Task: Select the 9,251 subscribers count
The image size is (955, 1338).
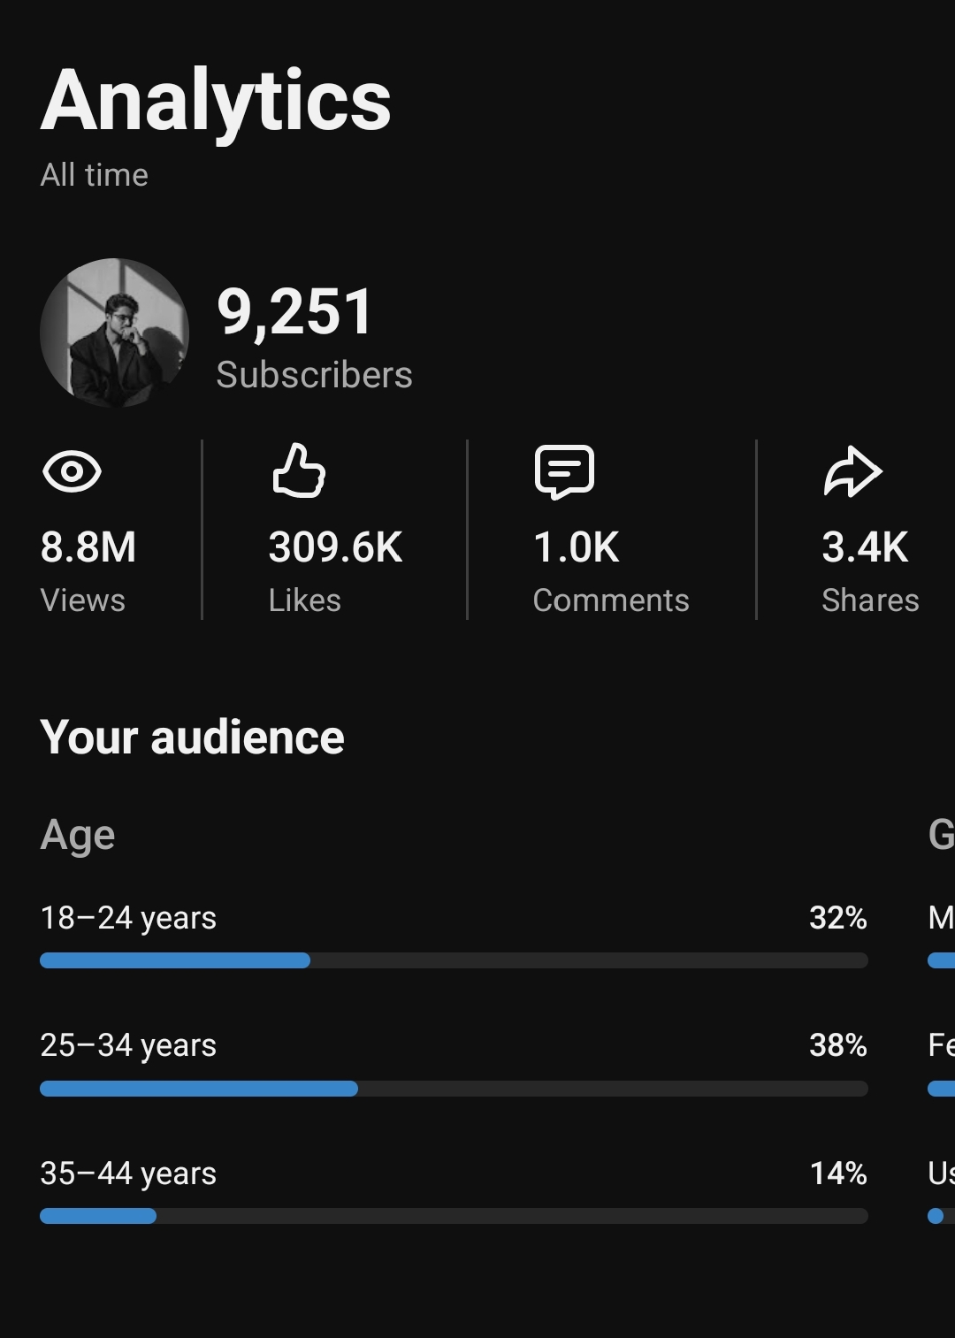Action: 295,312
